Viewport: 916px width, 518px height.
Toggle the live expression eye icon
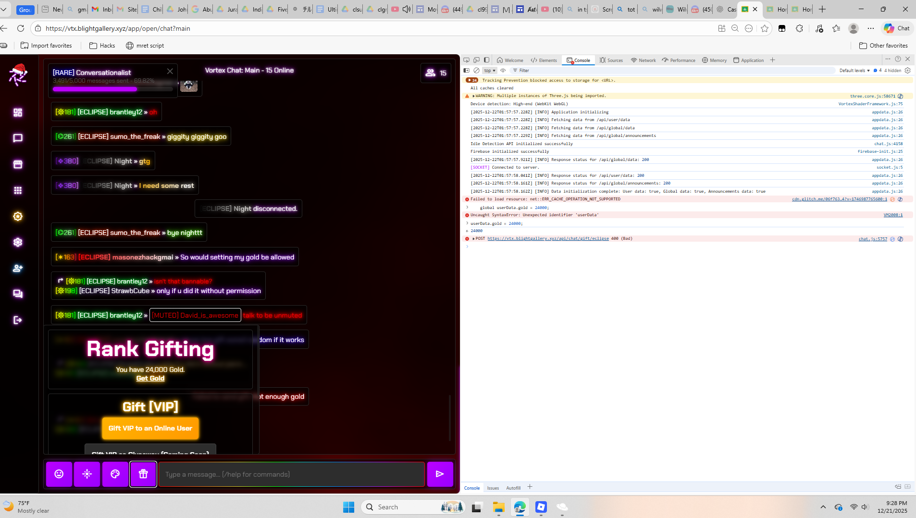coord(503,71)
